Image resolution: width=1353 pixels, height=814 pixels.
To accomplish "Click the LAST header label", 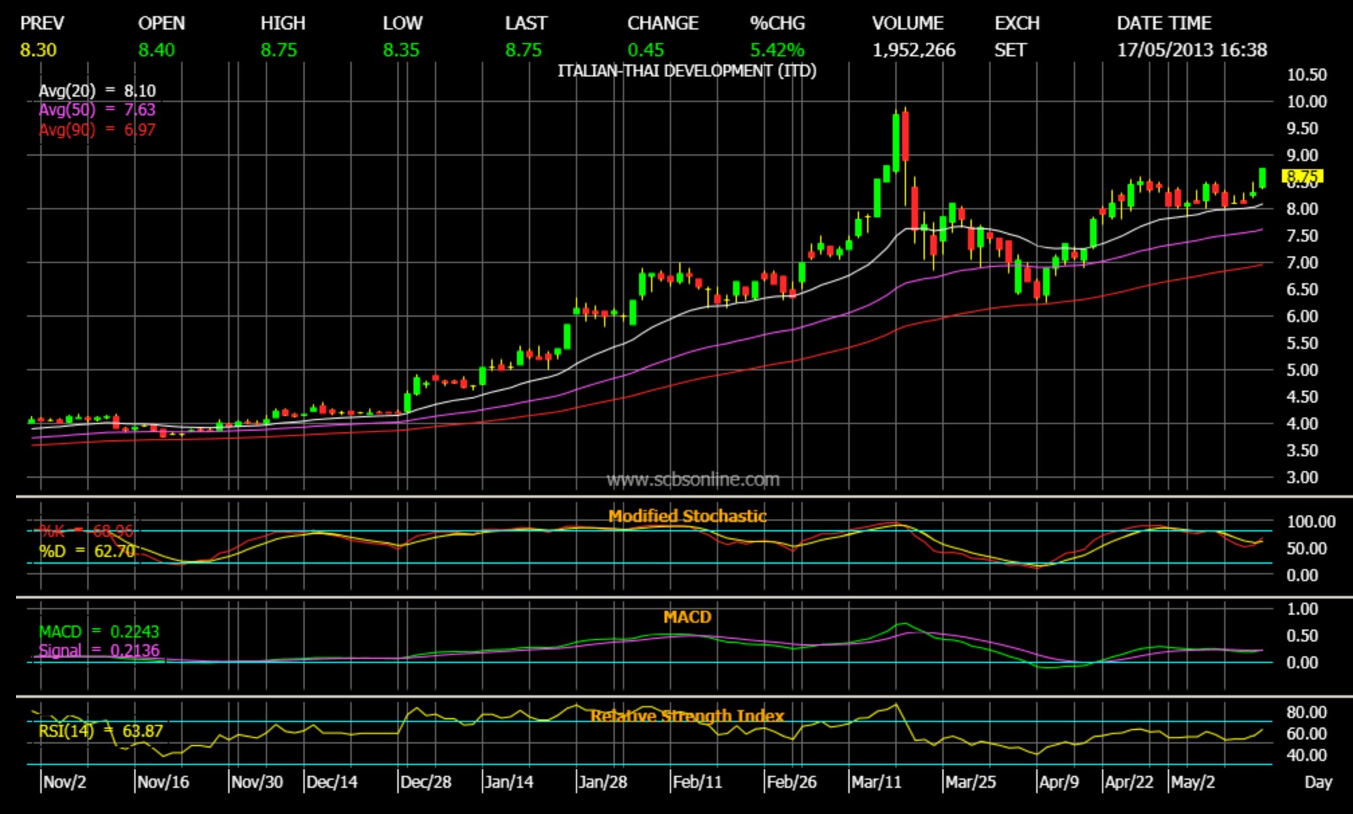I will point(525,23).
